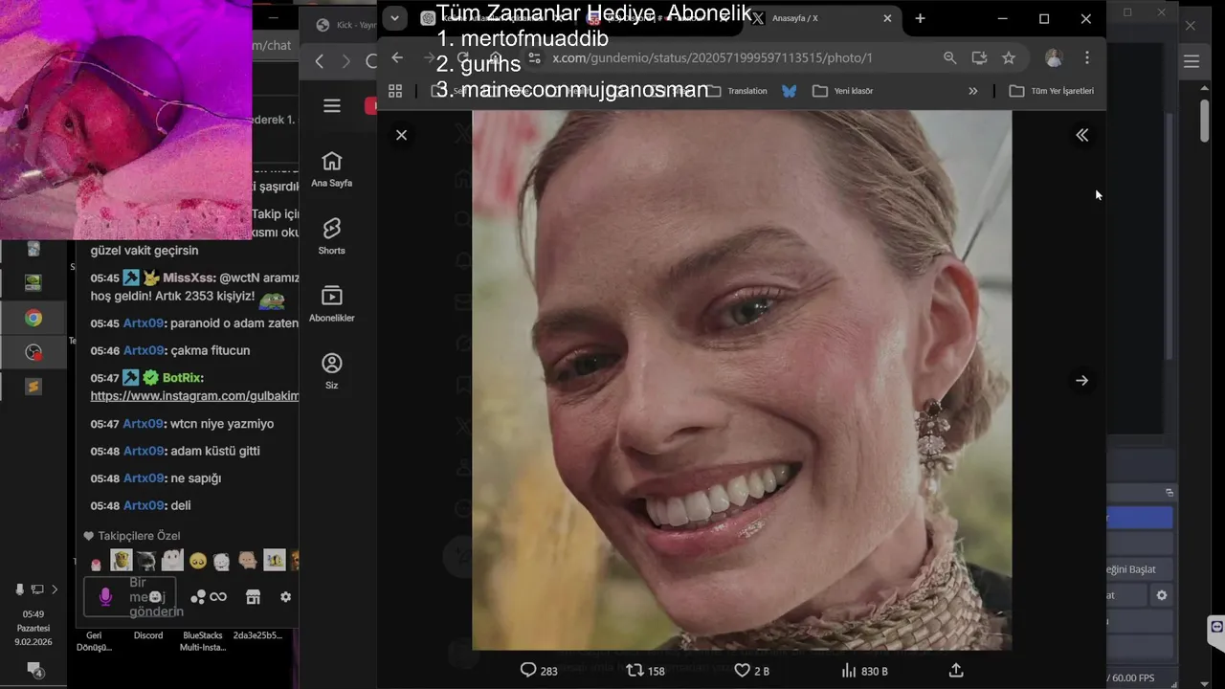Open the Yeni klasör bookmark folder
Viewport: 1225px width, 689px height.
point(842,91)
